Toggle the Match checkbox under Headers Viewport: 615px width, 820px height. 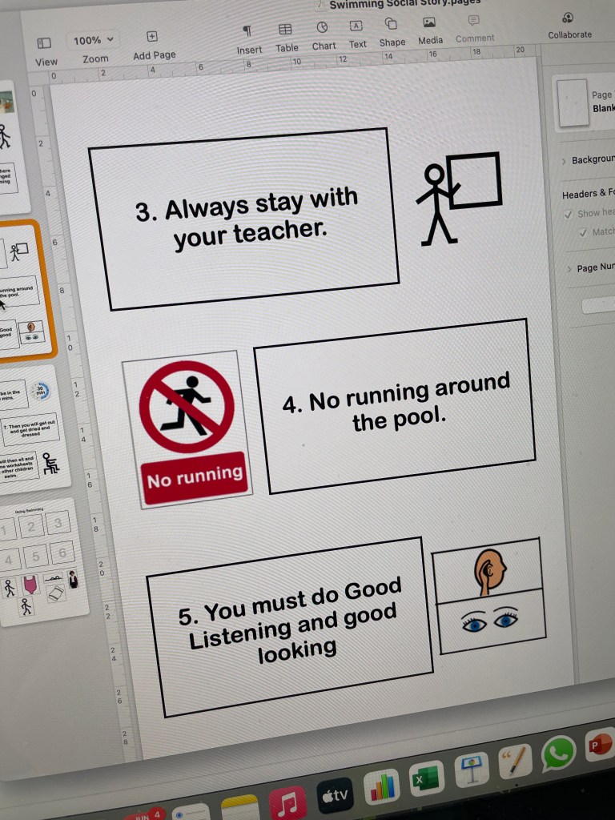coord(583,232)
